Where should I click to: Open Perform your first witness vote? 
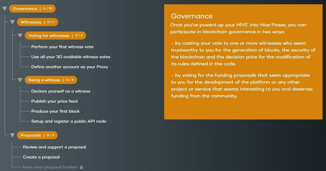pyautogui.click(x=62, y=47)
